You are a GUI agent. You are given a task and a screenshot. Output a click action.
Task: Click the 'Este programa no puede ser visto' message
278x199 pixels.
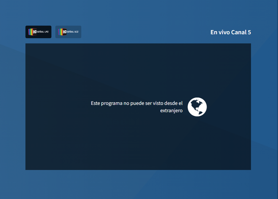click(137, 107)
